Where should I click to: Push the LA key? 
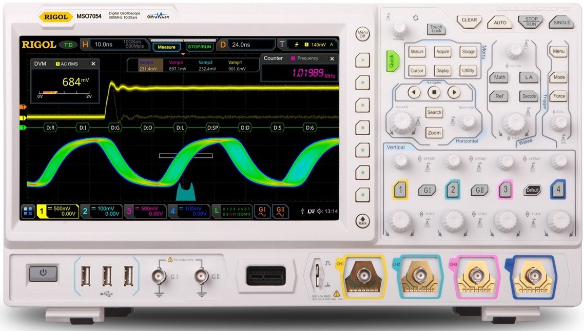coord(529,77)
